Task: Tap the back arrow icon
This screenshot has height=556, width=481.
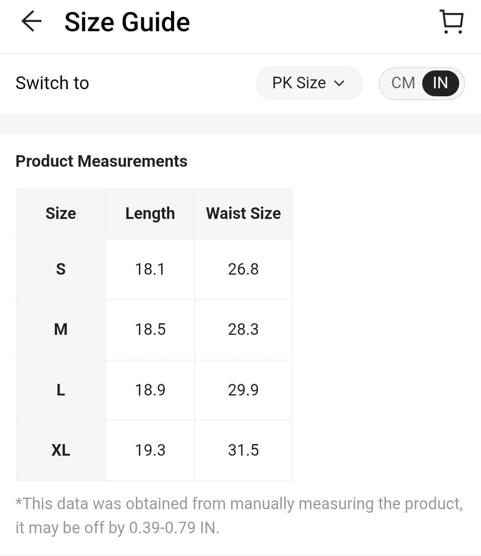Action: [31, 21]
